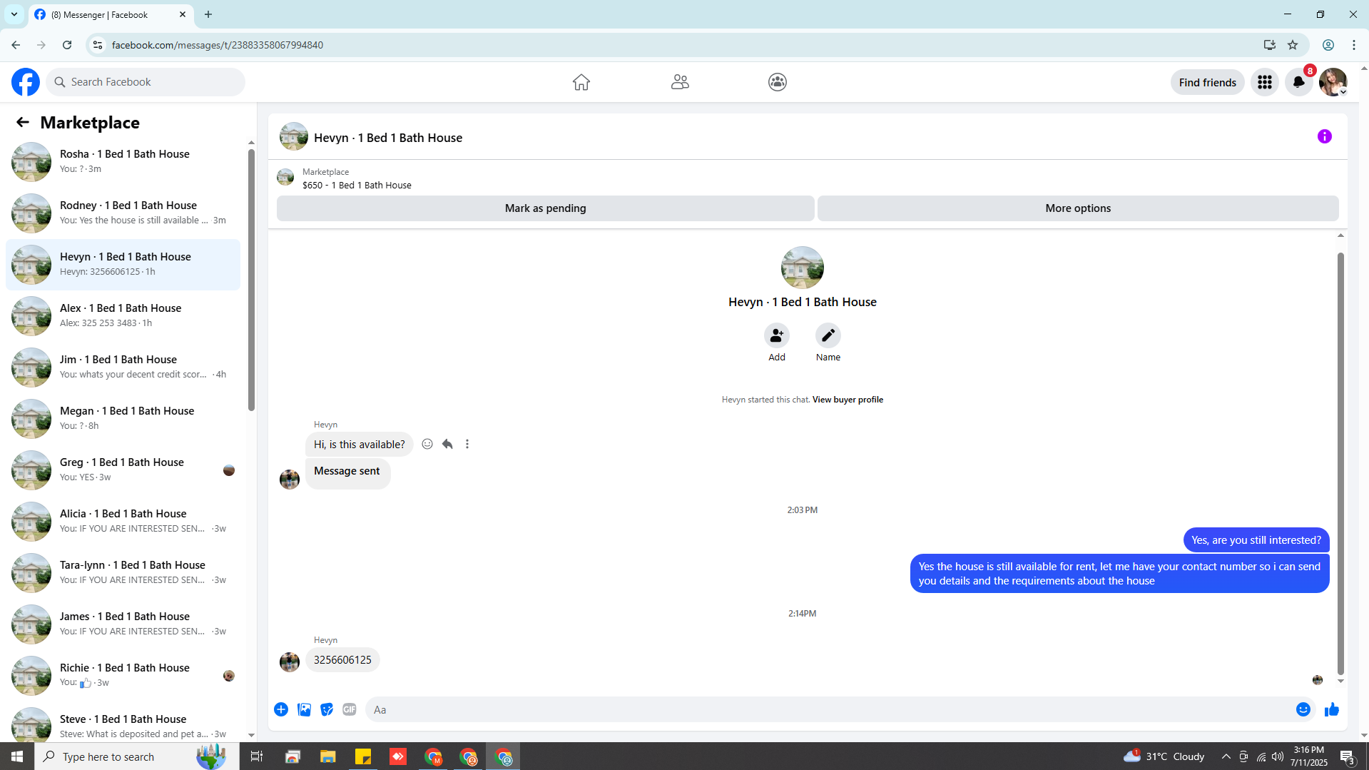Open Rosha's 1 Bed 1 Bath chat

pos(123,162)
